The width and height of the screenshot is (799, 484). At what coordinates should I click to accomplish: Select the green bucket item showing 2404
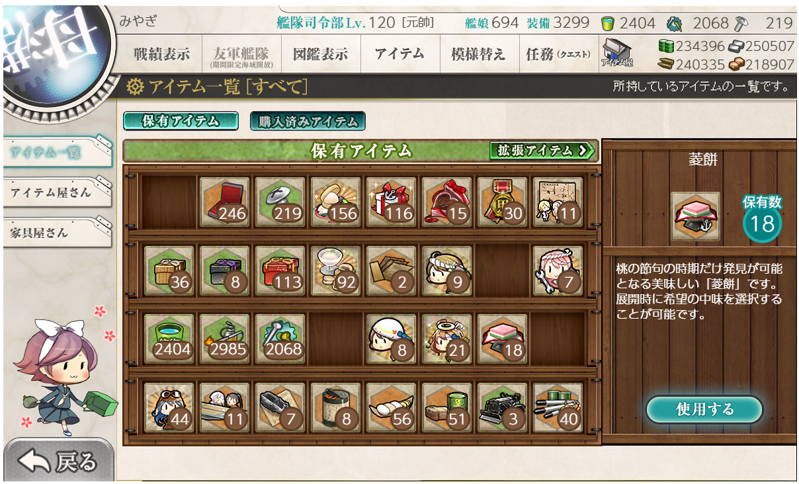169,339
